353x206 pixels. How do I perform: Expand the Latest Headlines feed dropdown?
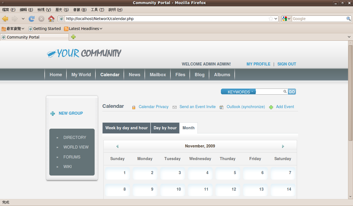(x=101, y=29)
